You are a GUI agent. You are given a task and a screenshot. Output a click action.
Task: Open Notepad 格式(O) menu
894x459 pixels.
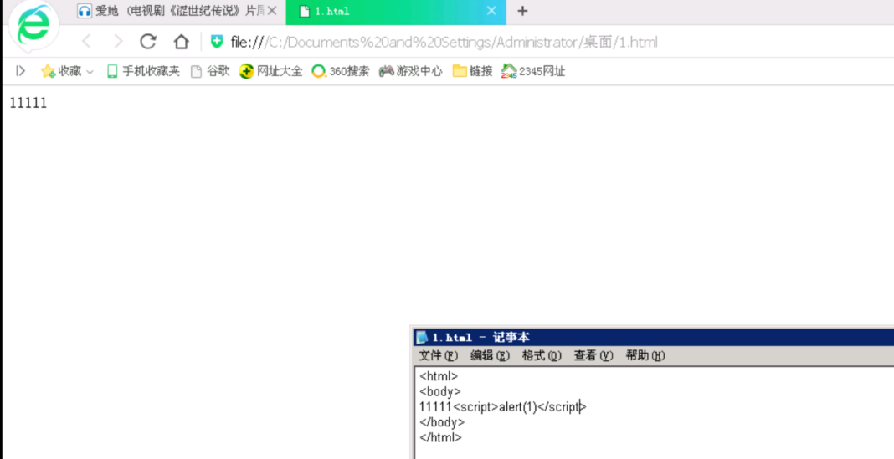(x=542, y=356)
